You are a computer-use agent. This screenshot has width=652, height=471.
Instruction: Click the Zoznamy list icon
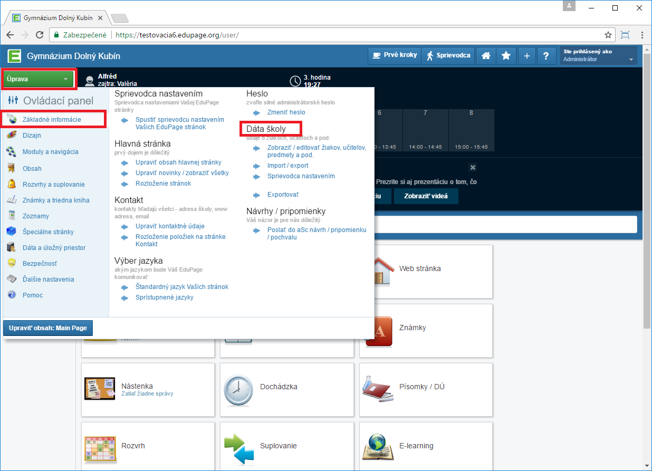coord(12,216)
